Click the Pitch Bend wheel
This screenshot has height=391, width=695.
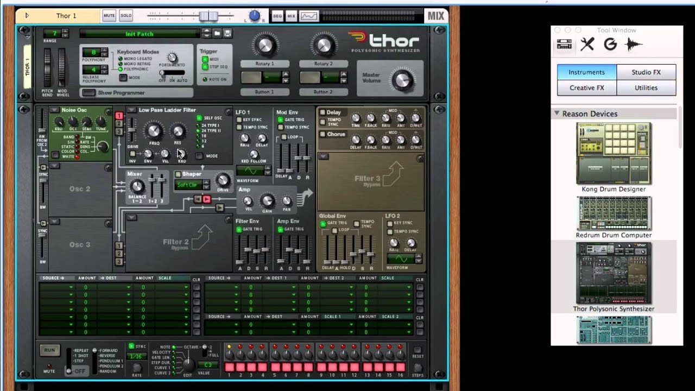pyautogui.click(x=48, y=67)
